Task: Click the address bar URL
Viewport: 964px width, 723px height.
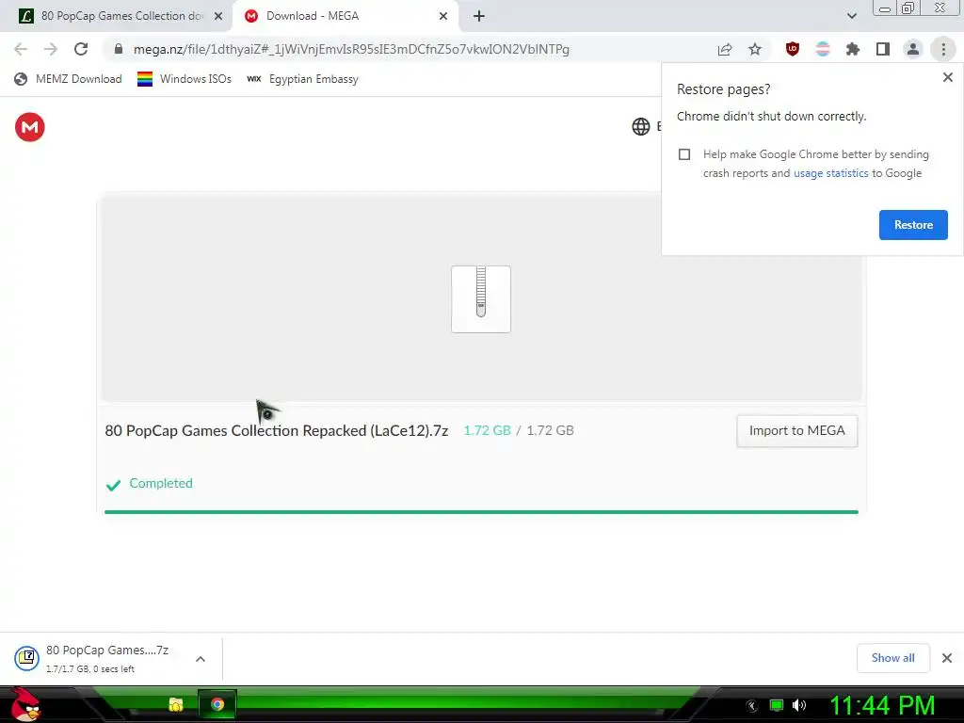Action: point(351,49)
